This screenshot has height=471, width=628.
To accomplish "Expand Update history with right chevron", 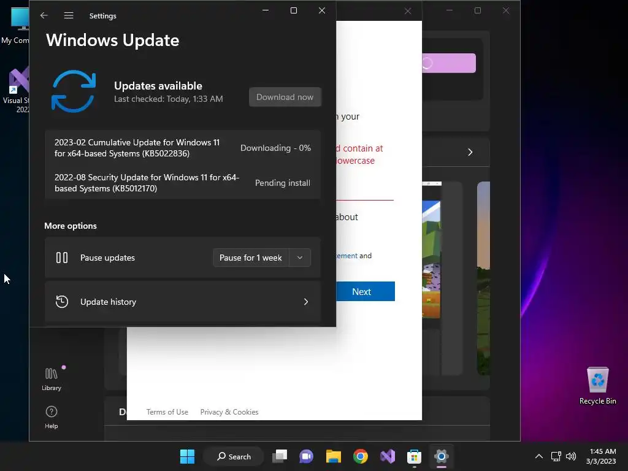I will [306, 302].
